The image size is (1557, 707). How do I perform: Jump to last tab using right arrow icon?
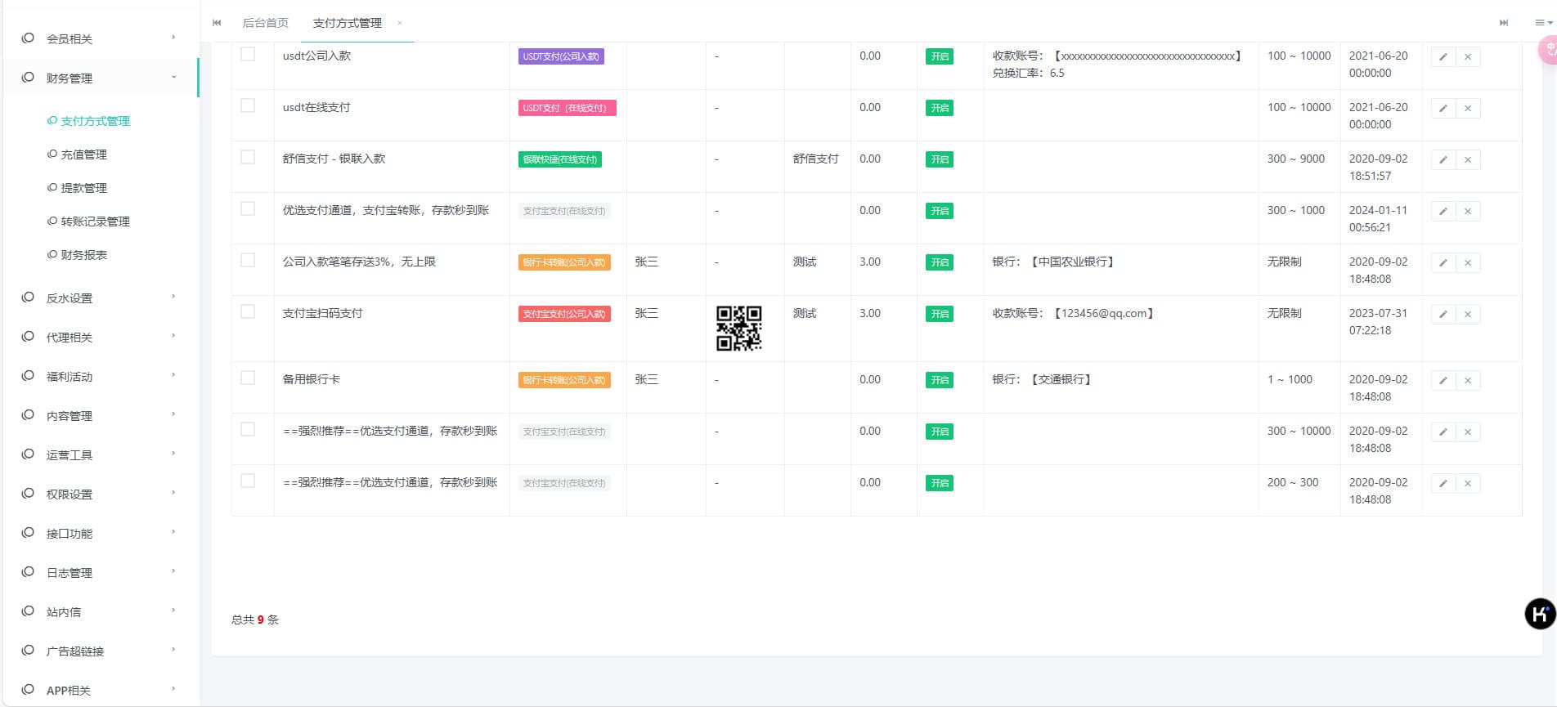point(1503,23)
